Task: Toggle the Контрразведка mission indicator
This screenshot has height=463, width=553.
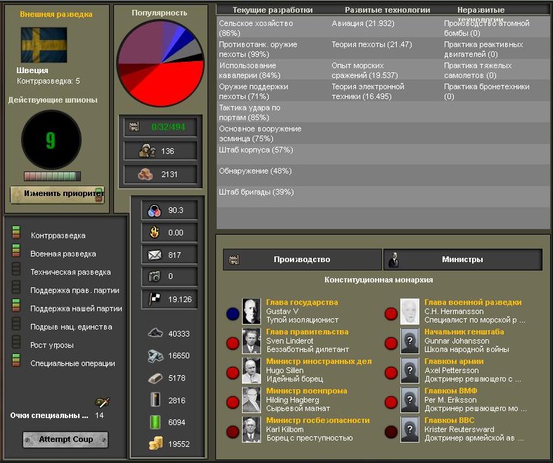Action: [x=16, y=235]
